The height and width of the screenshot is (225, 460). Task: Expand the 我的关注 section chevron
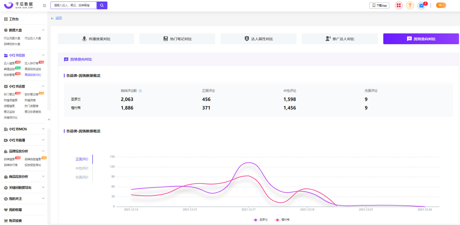(43, 198)
